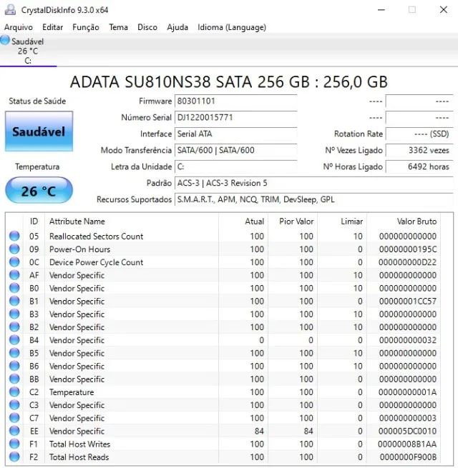Open the Tema menu
This screenshot has height=468, width=458.
coord(118,27)
